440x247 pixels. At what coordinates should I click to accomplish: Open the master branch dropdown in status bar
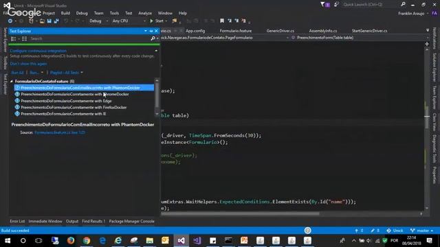421,231
